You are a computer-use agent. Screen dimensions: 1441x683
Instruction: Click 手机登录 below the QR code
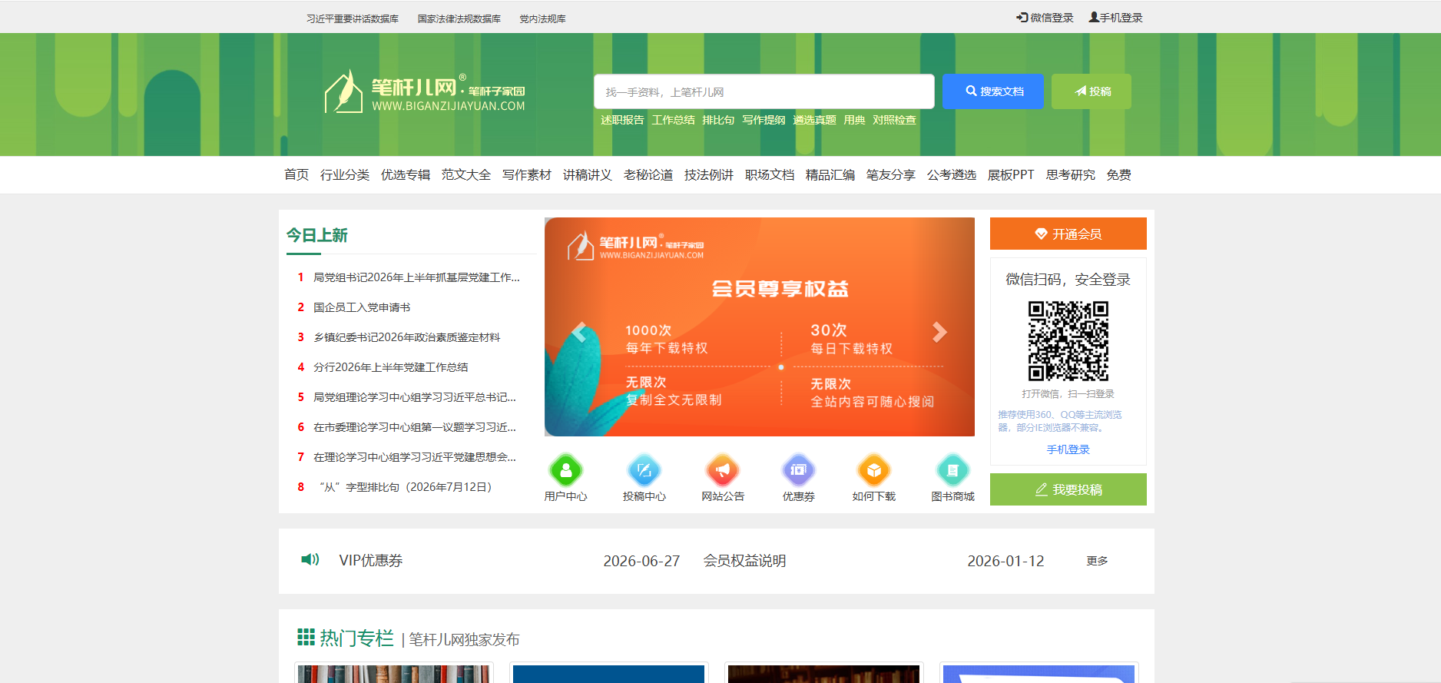[1068, 449]
